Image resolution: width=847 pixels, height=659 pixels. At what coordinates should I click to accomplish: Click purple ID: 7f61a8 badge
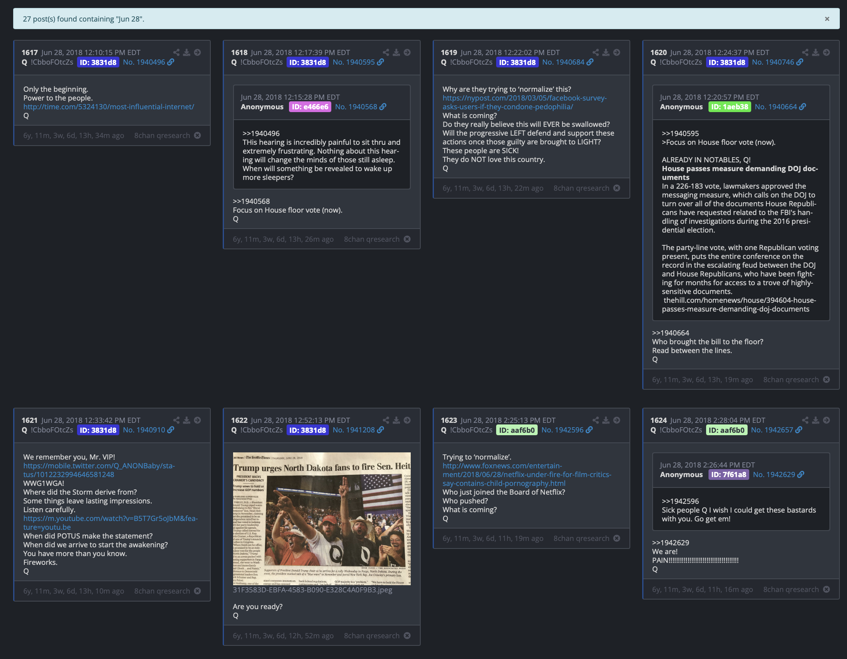(728, 475)
